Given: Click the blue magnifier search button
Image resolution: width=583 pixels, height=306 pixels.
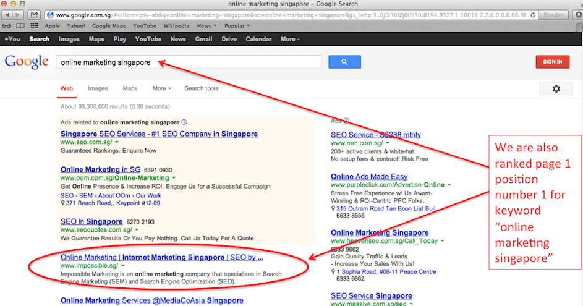Looking at the screenshot, I should tap(344, 62).
